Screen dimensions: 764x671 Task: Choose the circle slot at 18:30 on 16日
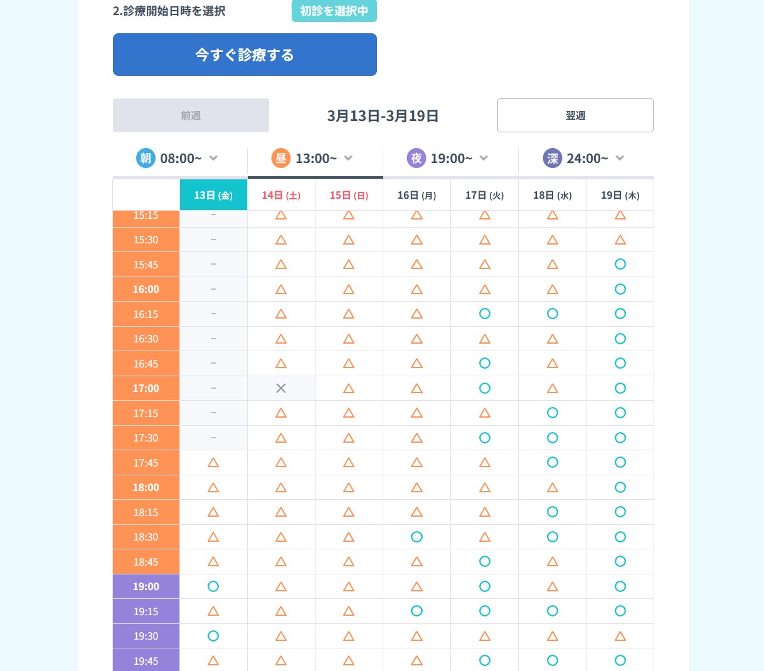[416, 537]
